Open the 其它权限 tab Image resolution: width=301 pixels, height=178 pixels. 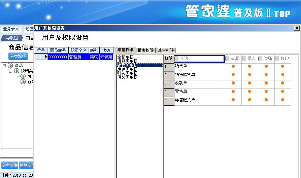tap(166, 50)
